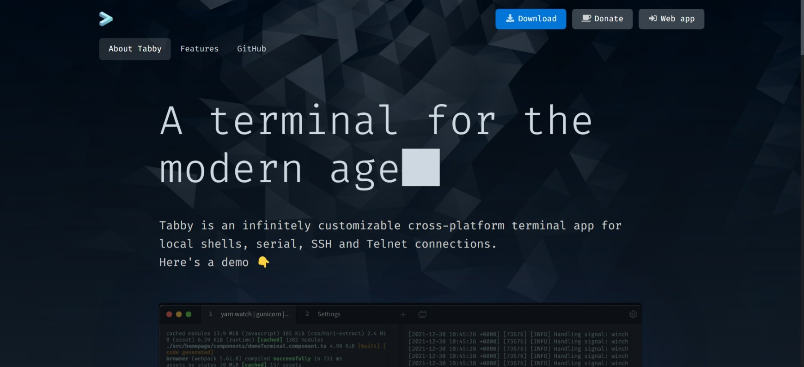Open the Donate button
This screenshot has width=804, height=367.
(x=602, y=19)
